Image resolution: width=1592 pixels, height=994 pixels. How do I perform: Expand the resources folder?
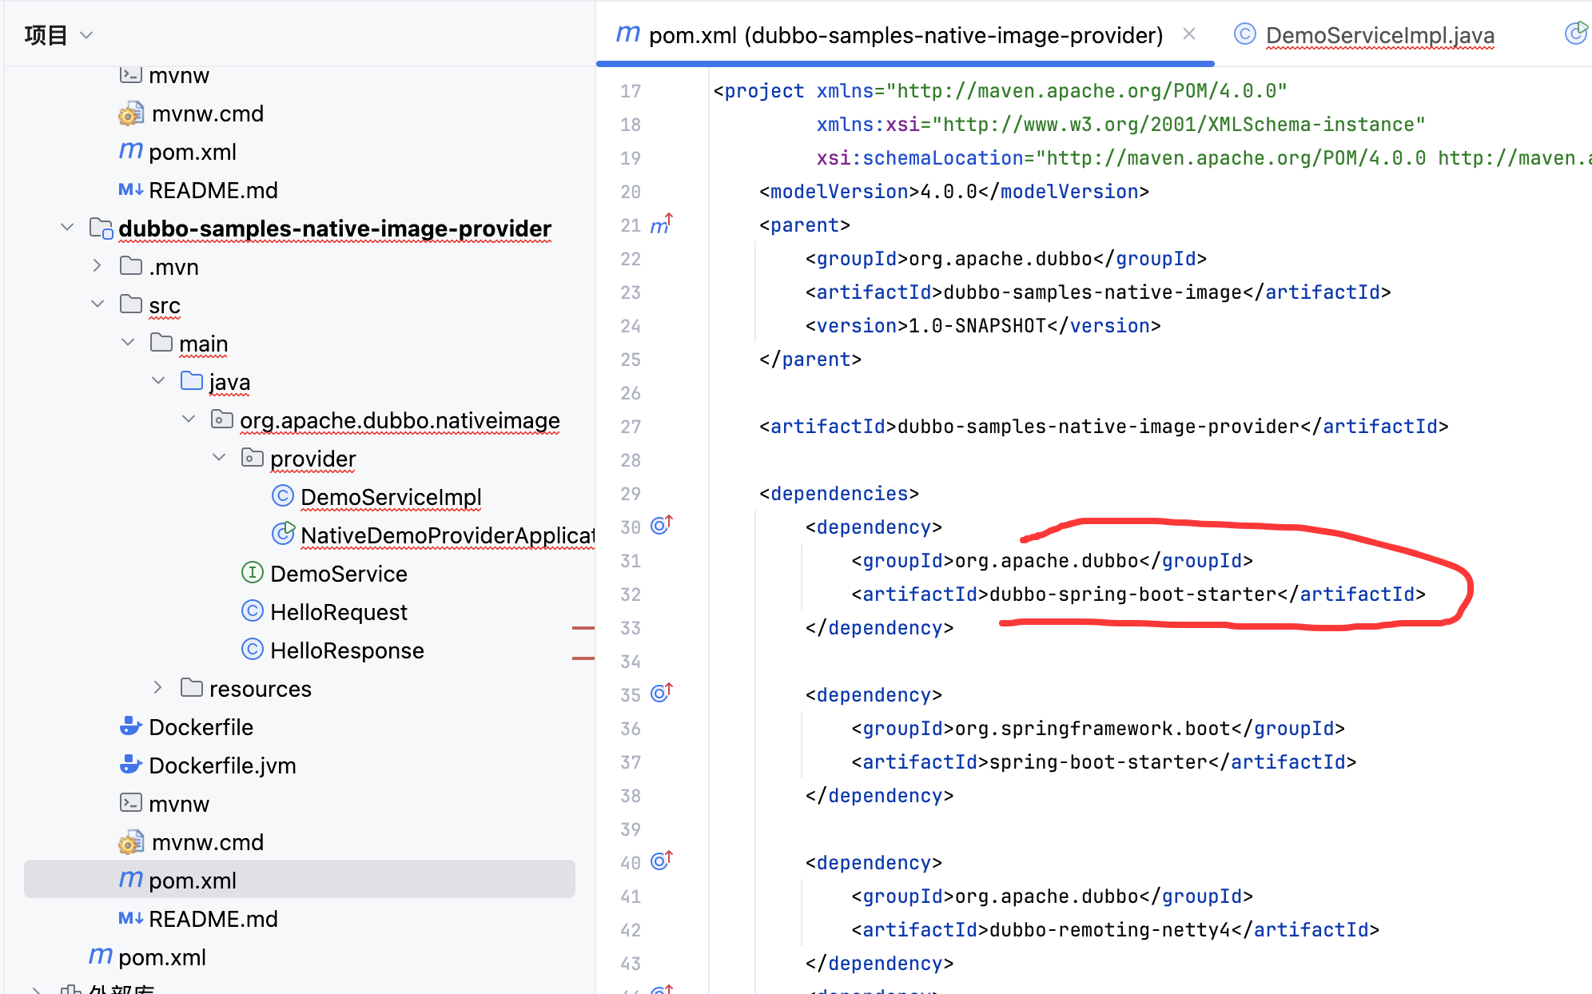(x=158, y=687)
